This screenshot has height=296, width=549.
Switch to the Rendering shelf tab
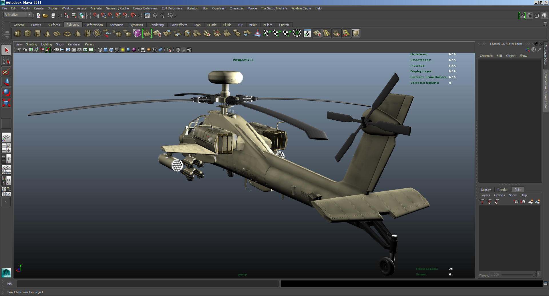pyautogui.click(x=157, y=25)
